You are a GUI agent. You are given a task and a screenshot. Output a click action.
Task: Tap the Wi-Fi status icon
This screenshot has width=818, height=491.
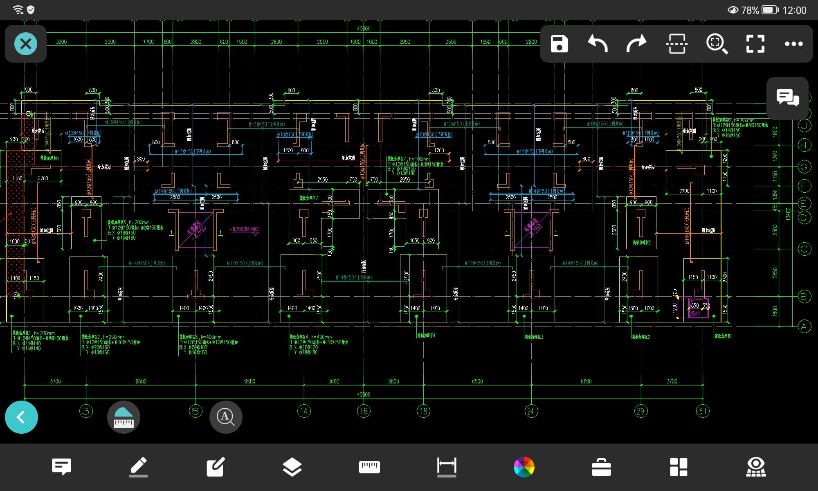(18, 10)
